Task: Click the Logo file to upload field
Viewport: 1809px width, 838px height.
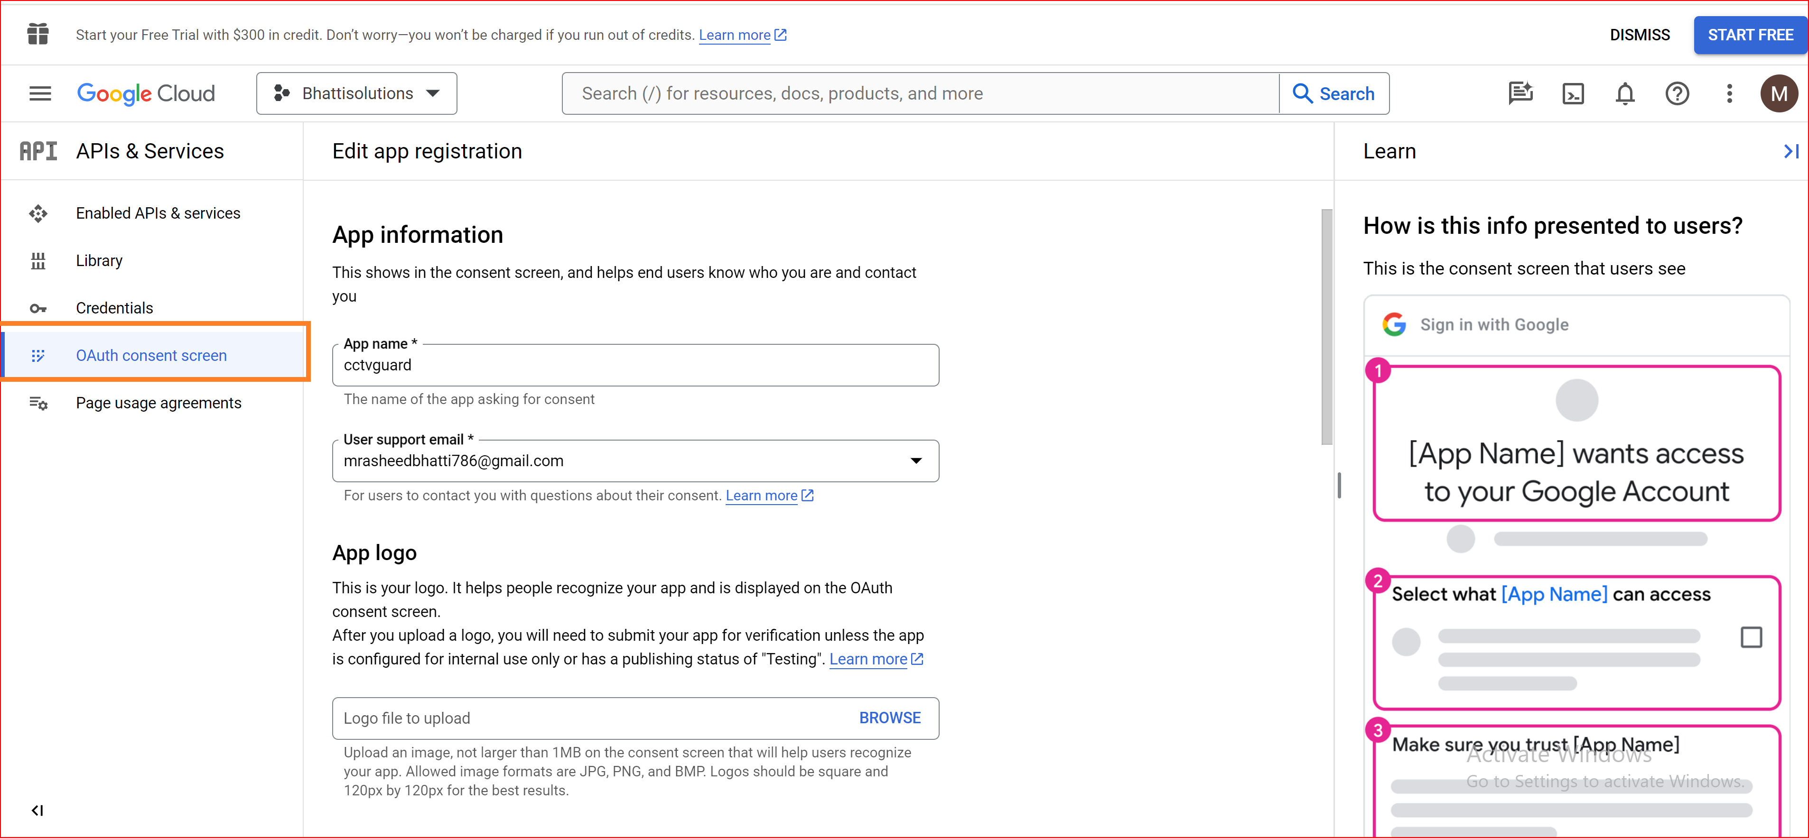Action: (635, 718)
